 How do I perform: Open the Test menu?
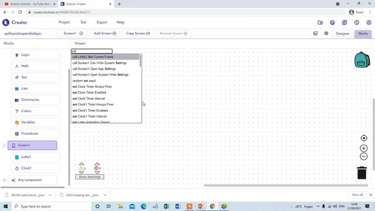click(83, 22)
